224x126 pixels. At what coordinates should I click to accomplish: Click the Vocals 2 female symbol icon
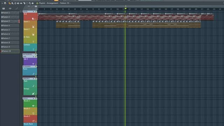33,113
